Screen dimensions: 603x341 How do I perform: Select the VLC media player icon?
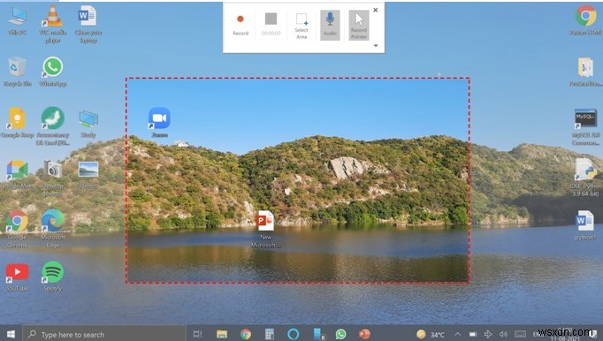tap(53, 23)
